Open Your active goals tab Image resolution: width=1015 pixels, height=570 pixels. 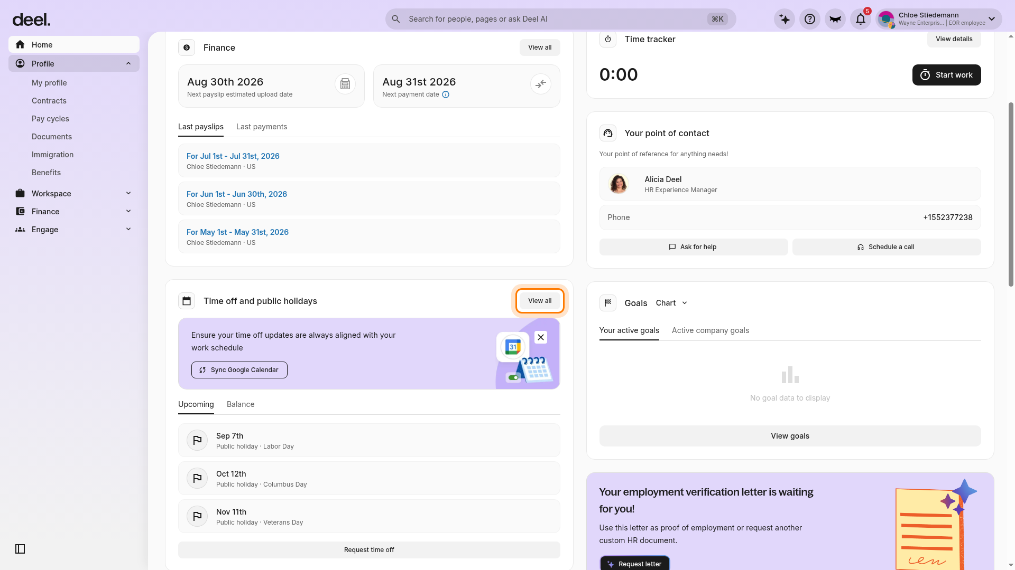[x=629, y=330]
